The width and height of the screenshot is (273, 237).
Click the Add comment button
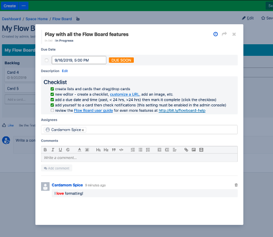point(56,168)
